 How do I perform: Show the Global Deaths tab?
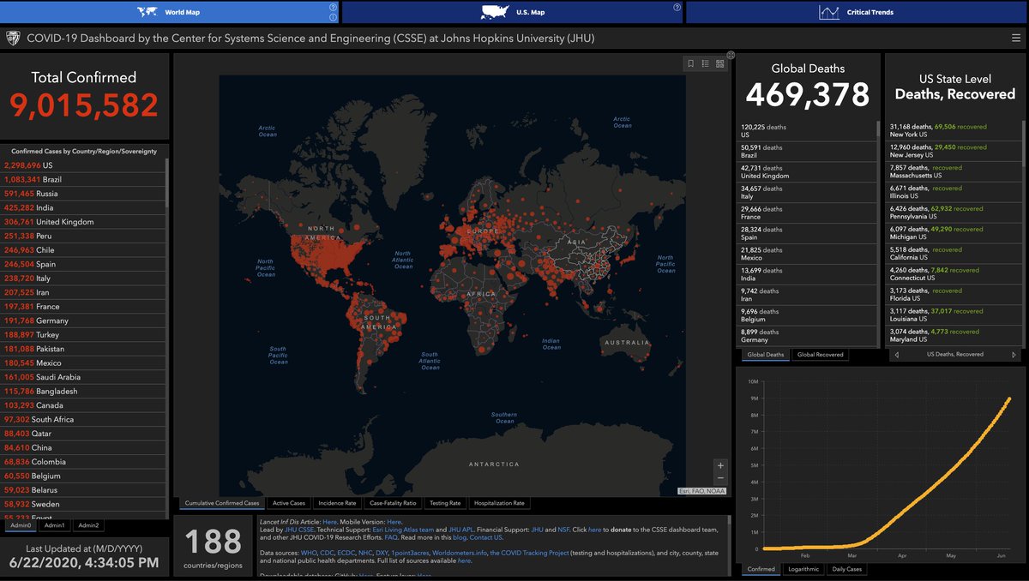tap(765, 354)
